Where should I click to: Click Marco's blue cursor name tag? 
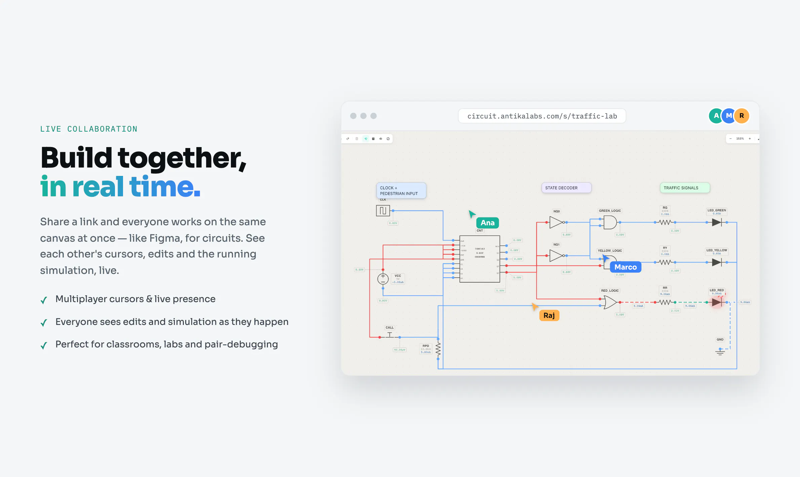[x=626, y=267]
